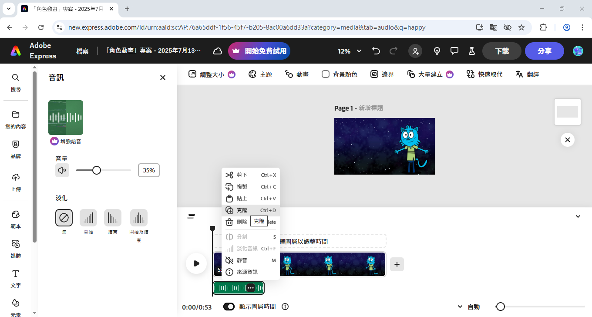Click the volume speaker mute icon
The height and width of the screenshot is (317, 592).
coord(62,170)
